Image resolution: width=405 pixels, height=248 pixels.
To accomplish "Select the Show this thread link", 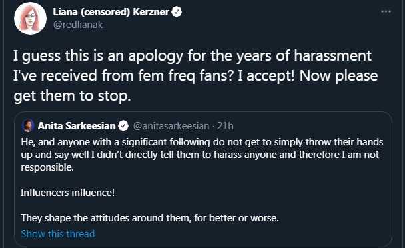I will click(58, 234).
